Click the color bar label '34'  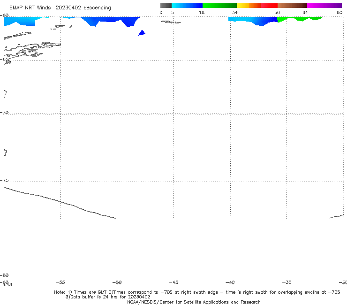point(235,12)
